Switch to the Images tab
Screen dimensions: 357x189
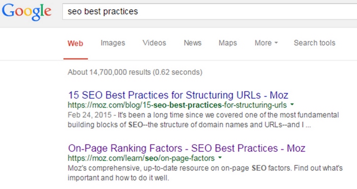click(x=113, y=43)
